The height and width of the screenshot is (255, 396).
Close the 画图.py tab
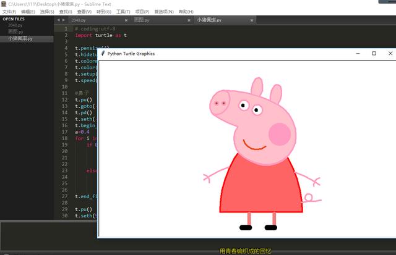pyautogui.click(x=189, y=20)
